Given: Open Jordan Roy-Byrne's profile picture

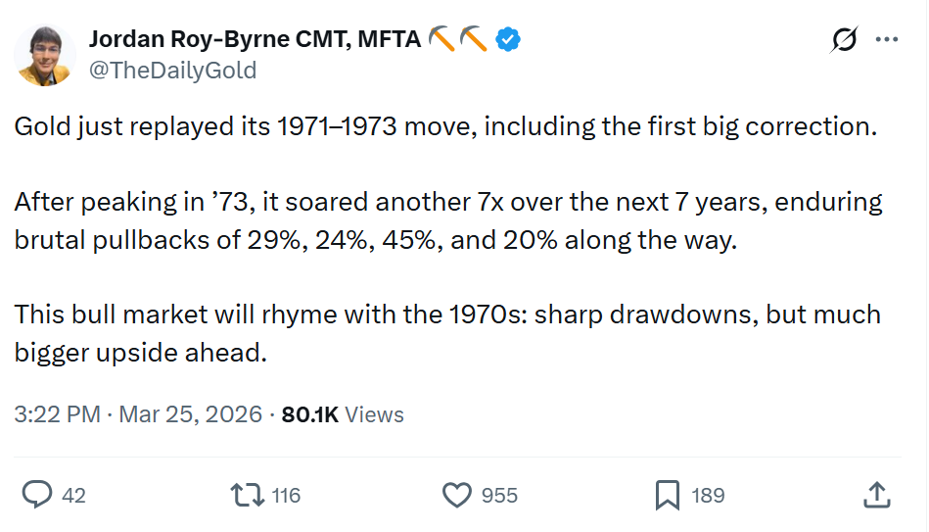Looking at the screenshot, I should point(44,52).
